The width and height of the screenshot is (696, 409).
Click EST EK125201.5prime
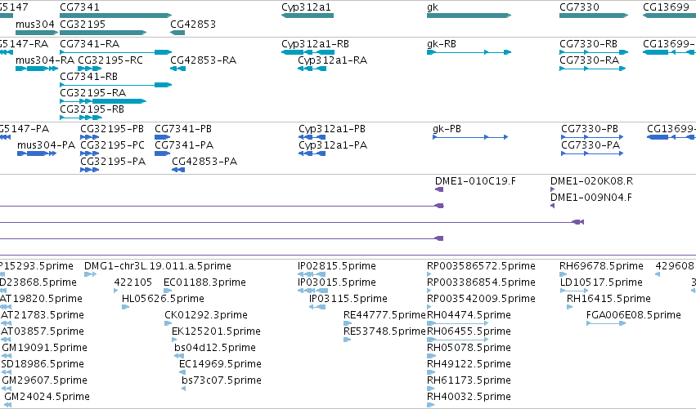click(174, 340)
